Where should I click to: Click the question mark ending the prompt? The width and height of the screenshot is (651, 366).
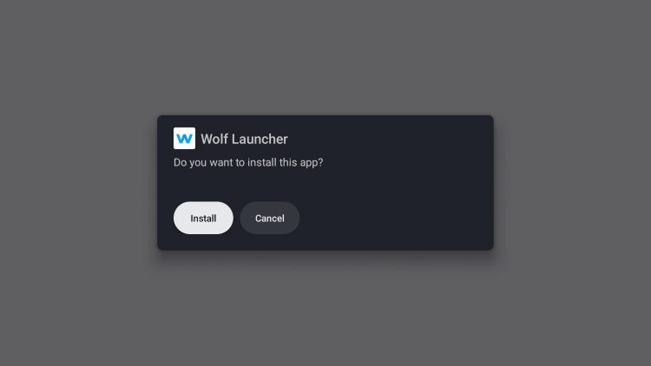(x=320, y=162)
